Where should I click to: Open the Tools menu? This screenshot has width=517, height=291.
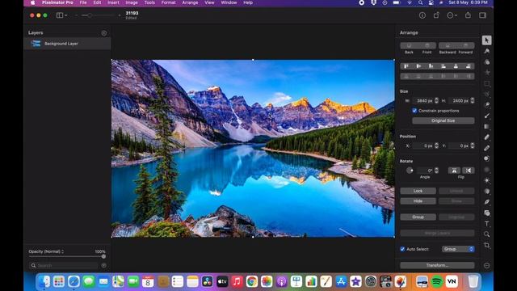click(x=149, y=2)
